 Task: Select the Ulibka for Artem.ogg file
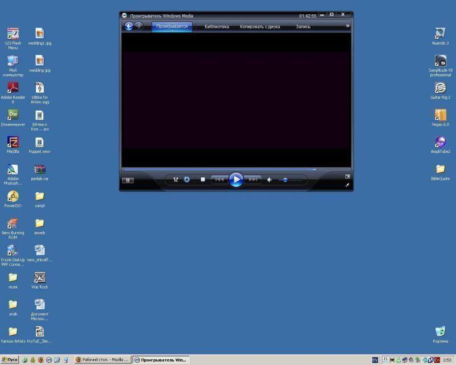pyautogui.click(x=39, y=93)
